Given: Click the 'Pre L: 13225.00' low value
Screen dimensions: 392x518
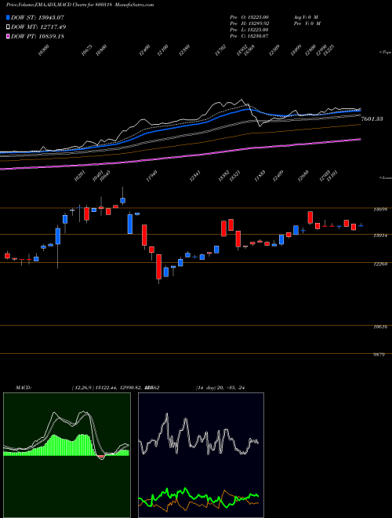Looking at the screenshot, I should click(249, 30).
